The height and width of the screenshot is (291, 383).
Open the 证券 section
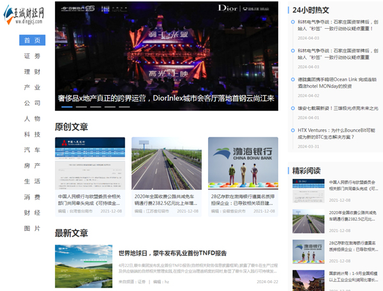click(33, 56)
